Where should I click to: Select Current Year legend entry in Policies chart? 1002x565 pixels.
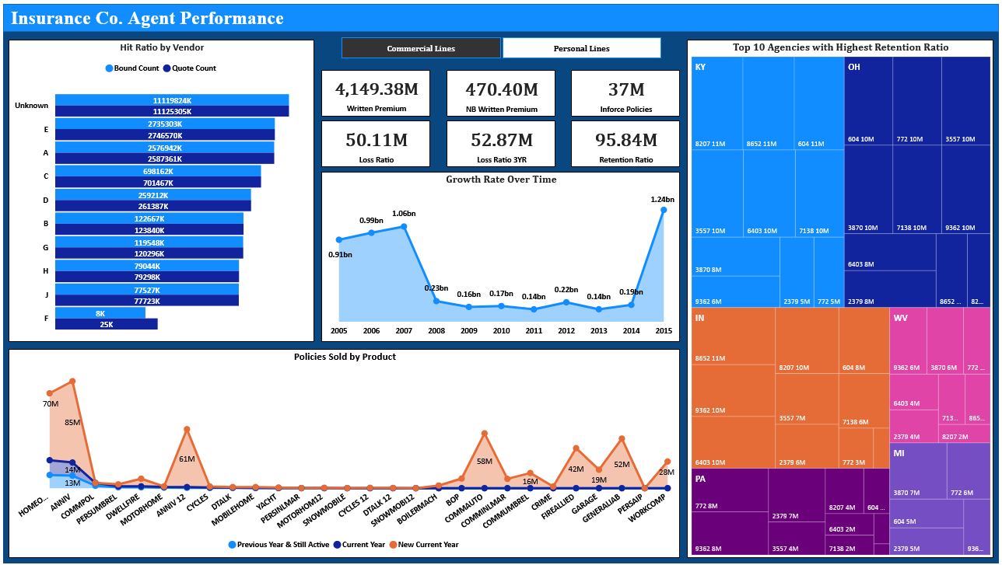click(359, 545)
